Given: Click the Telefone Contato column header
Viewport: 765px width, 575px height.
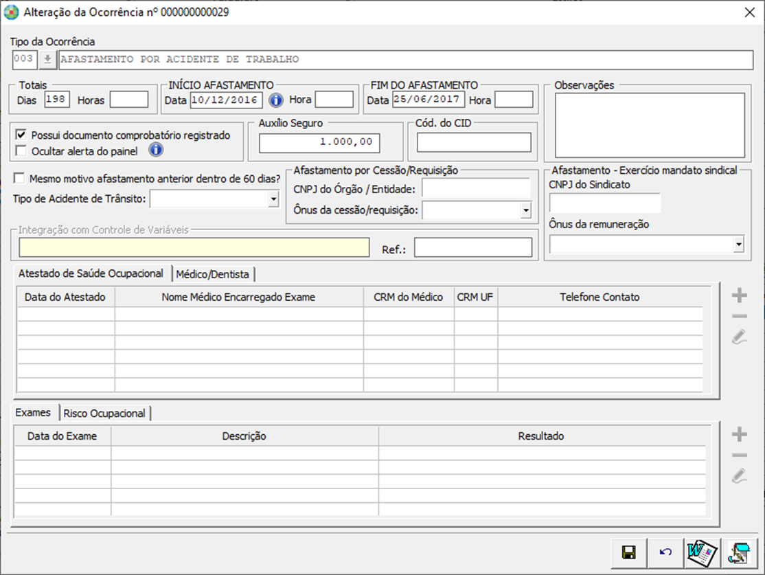Looking at the screenshot, I should pos(600,297).
